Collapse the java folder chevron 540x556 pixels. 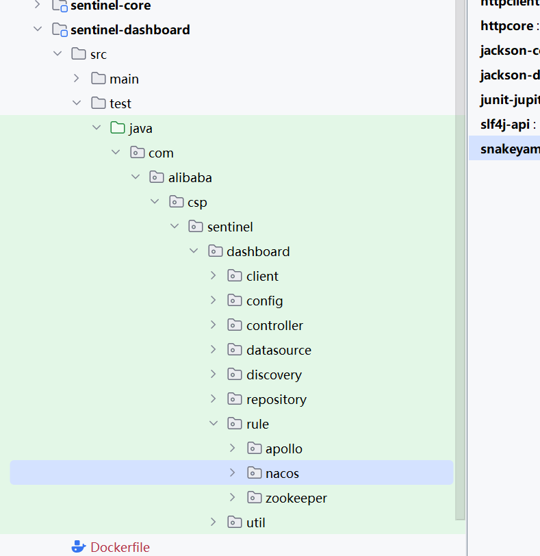[97, 127]
